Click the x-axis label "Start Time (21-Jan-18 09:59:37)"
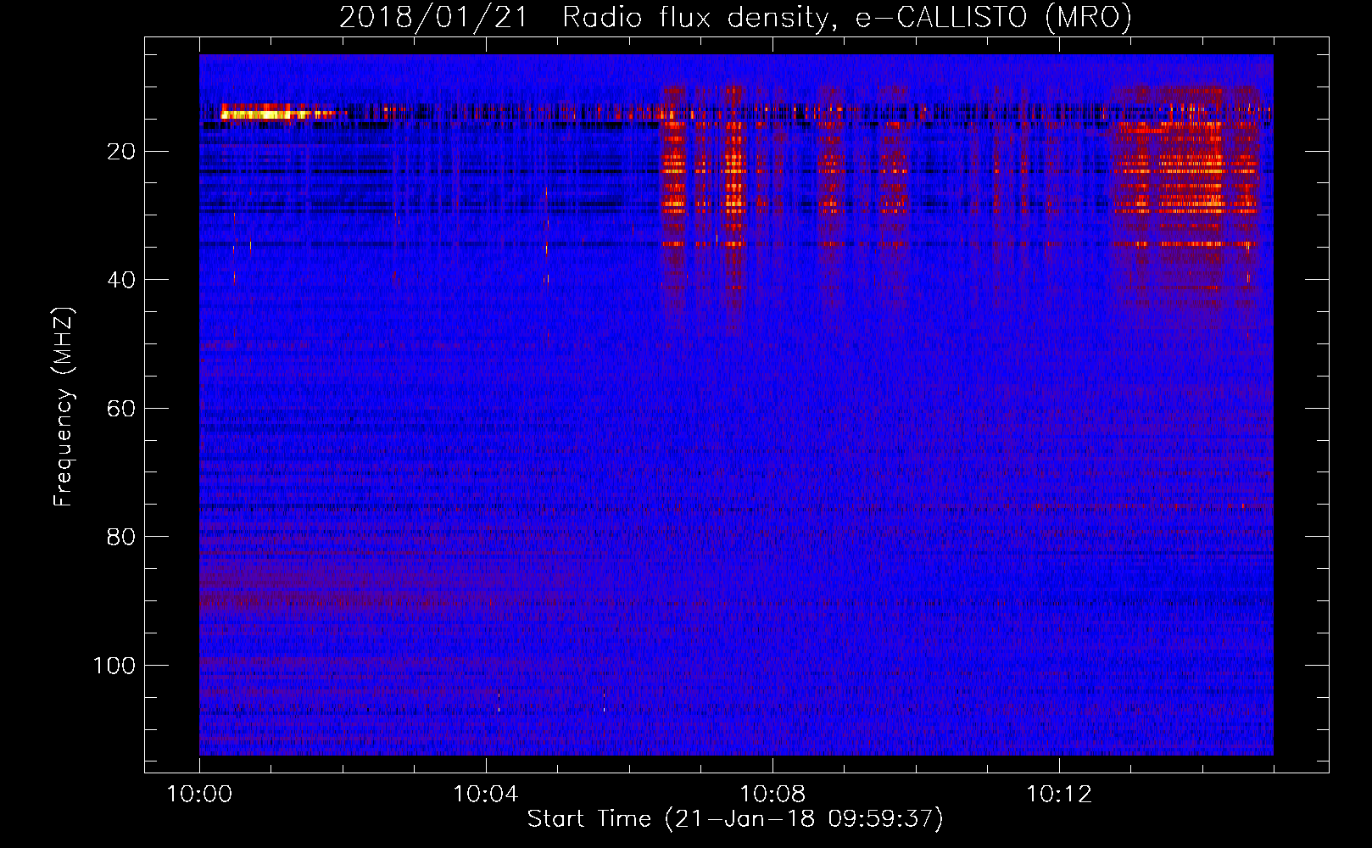 pos(735,819)
